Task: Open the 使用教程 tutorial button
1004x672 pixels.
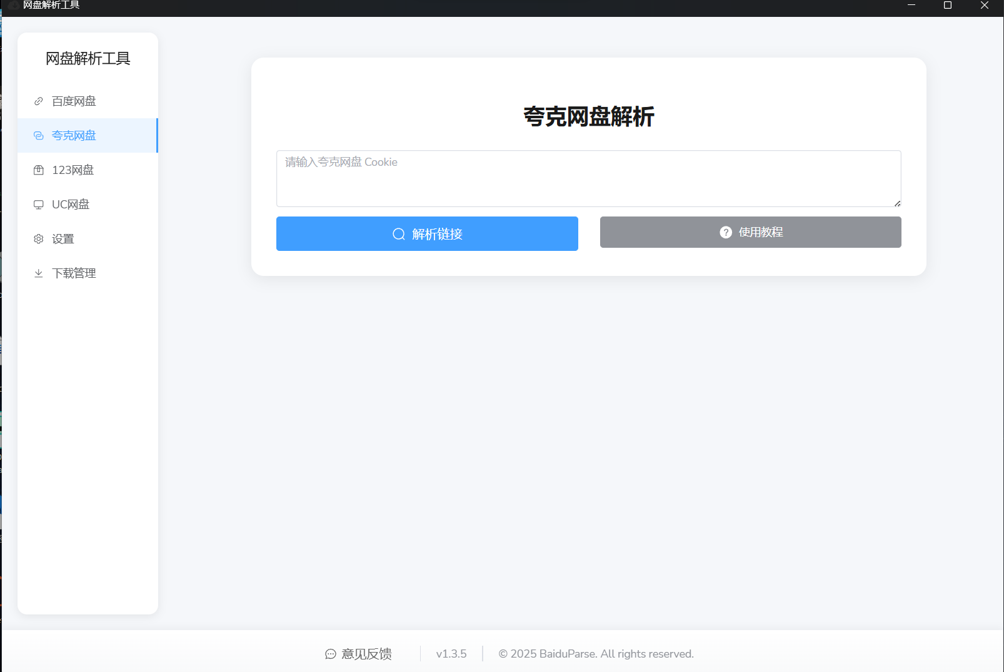Action: [x=750, y=232]
